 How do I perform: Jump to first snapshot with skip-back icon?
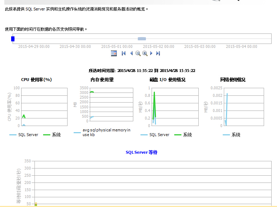coord(124,53)
